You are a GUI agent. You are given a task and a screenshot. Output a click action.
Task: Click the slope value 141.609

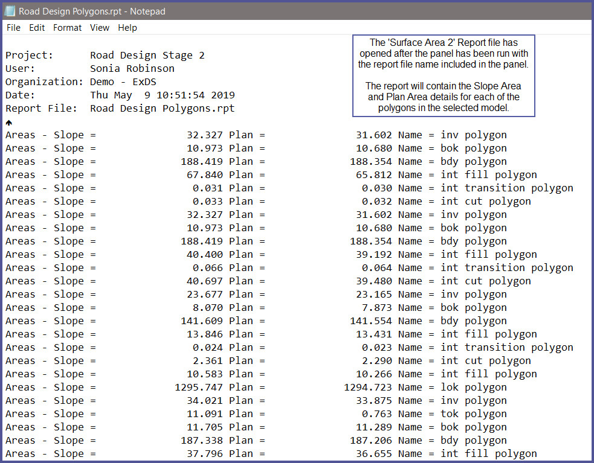[x=202, y=321]
